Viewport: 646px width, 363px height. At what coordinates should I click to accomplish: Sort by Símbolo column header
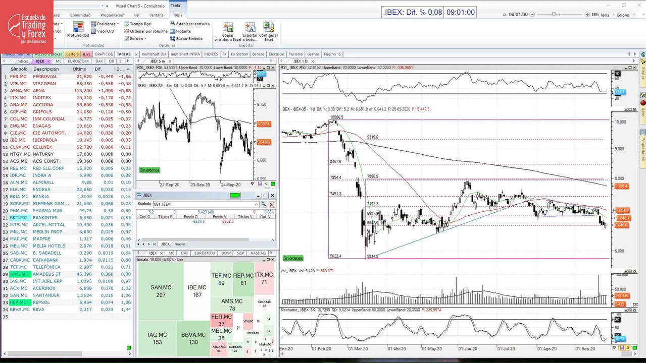tap(19, 69)
